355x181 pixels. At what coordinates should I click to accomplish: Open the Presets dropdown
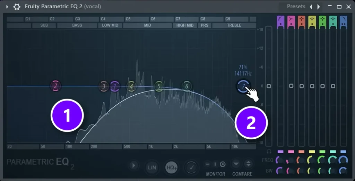tap(296, 7)
